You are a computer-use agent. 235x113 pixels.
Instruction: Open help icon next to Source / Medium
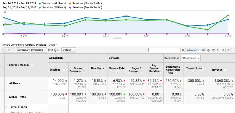click(32, 65)
